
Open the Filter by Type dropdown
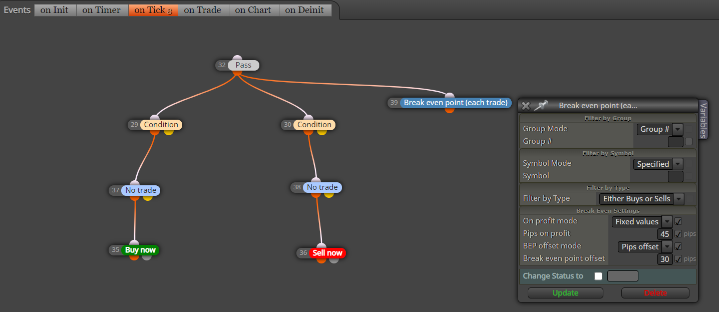coord(642,199)
